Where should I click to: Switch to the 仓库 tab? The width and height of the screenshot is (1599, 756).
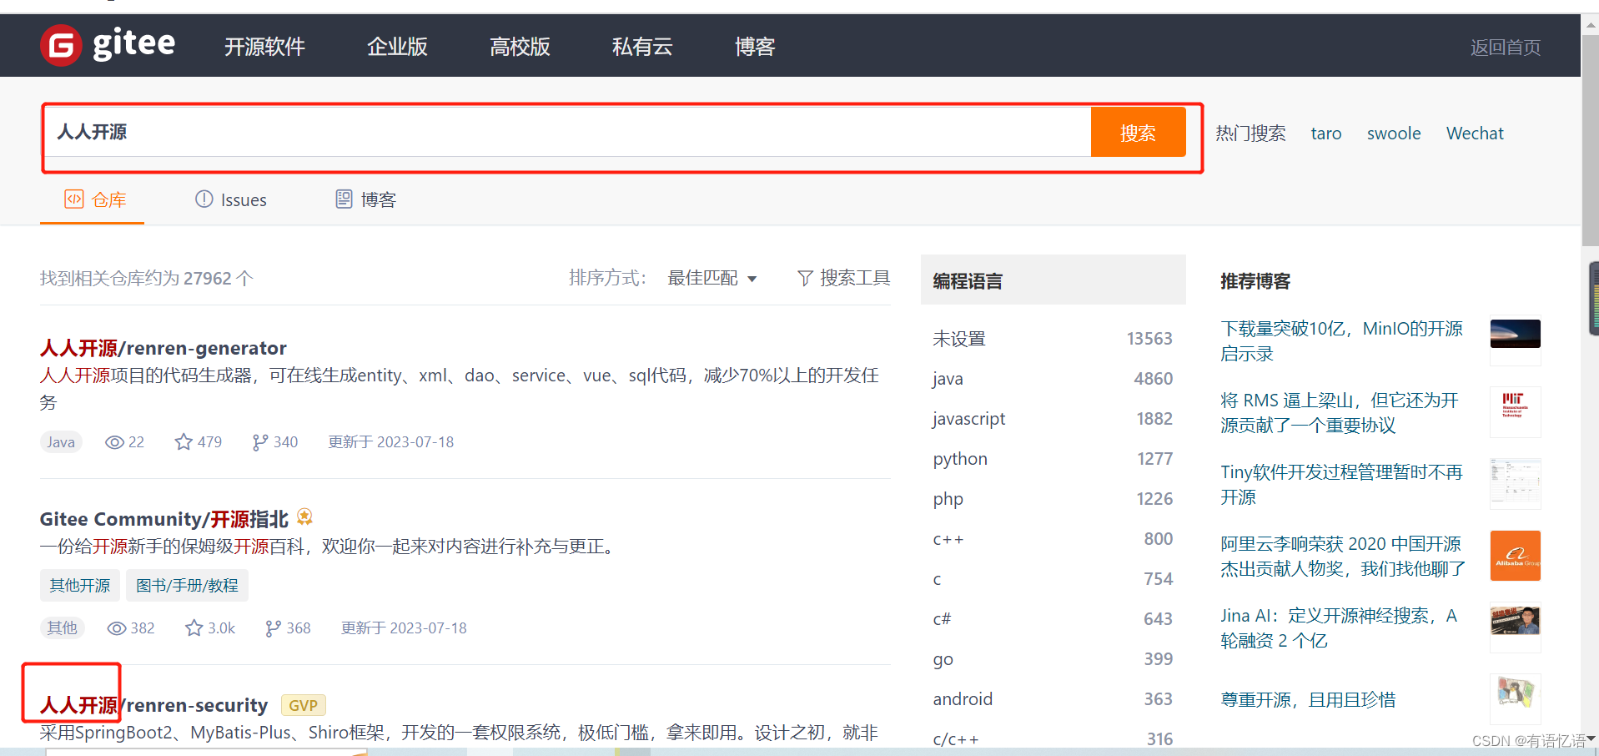coord(95,199)
